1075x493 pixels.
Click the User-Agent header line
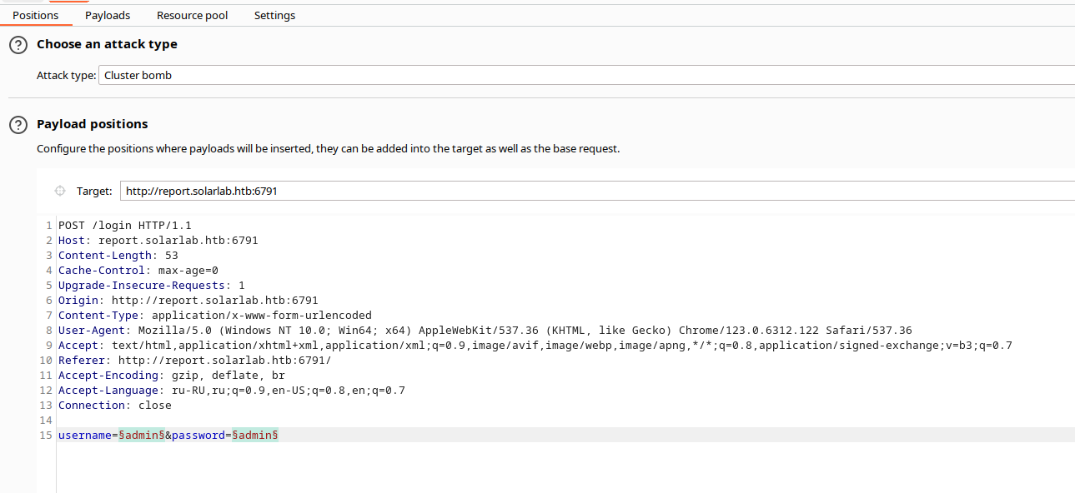click(x=485, y=331)
